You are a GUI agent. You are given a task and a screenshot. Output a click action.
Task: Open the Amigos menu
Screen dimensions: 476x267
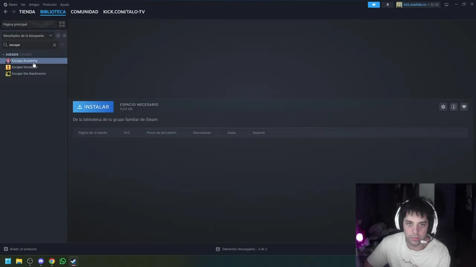34,4
